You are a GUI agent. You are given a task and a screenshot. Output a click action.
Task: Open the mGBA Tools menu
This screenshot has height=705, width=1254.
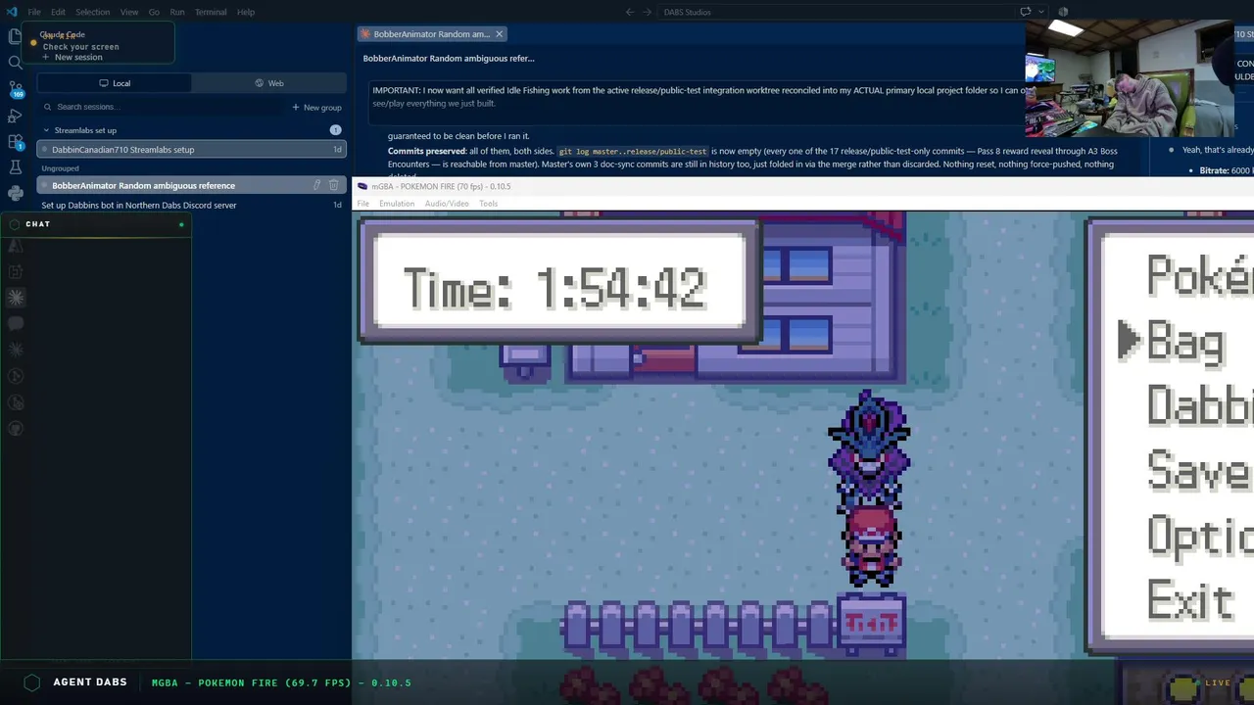click(488, 204)
